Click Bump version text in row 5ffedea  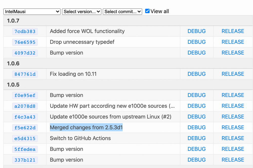66,149
